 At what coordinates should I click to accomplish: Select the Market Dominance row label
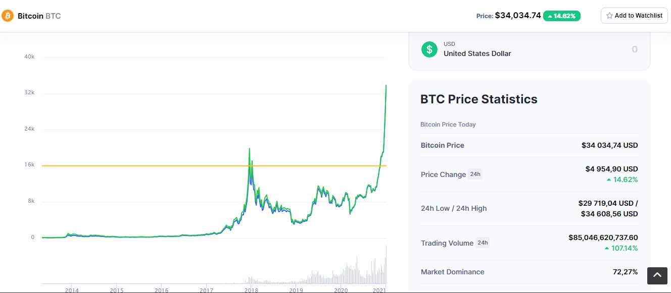coord(452,272)
